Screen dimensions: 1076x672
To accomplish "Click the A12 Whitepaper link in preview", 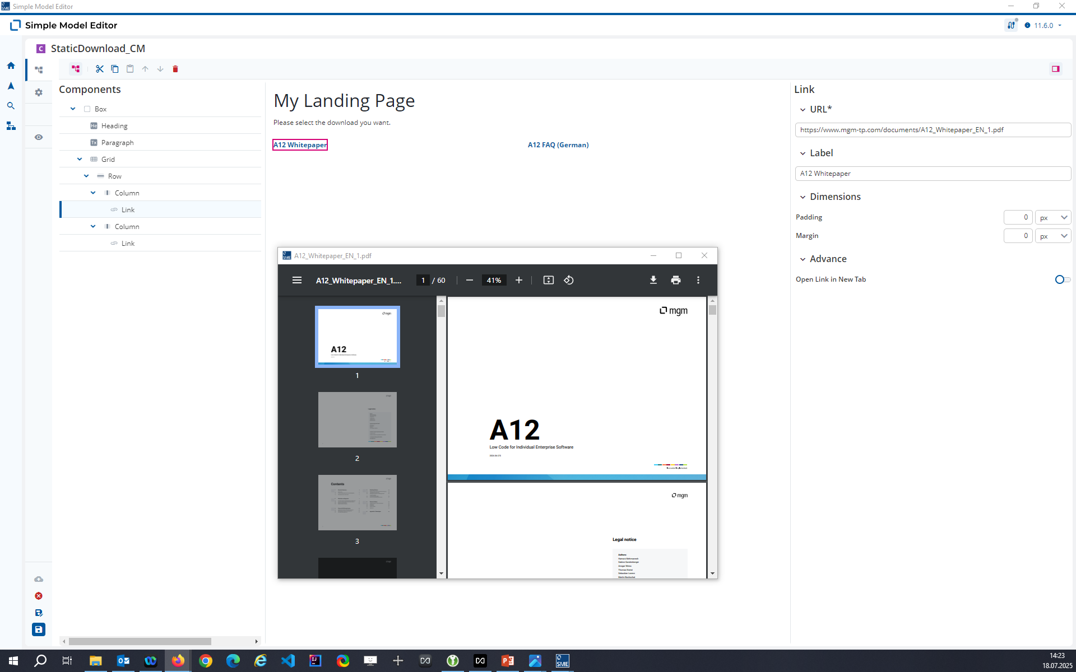I will tap(300, 145).
